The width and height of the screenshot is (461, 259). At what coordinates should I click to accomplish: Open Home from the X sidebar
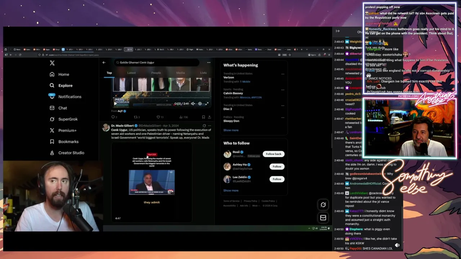click(x=59, y=74)
